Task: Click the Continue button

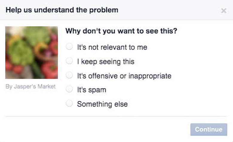Action: pos(209,129)
